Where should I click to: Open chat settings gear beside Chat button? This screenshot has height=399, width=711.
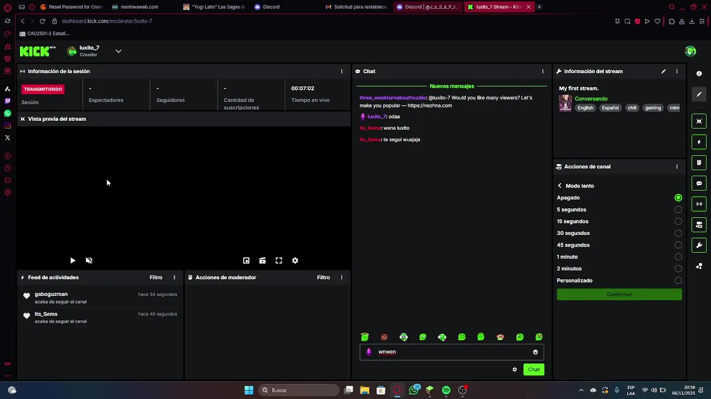tap(514, 370)
